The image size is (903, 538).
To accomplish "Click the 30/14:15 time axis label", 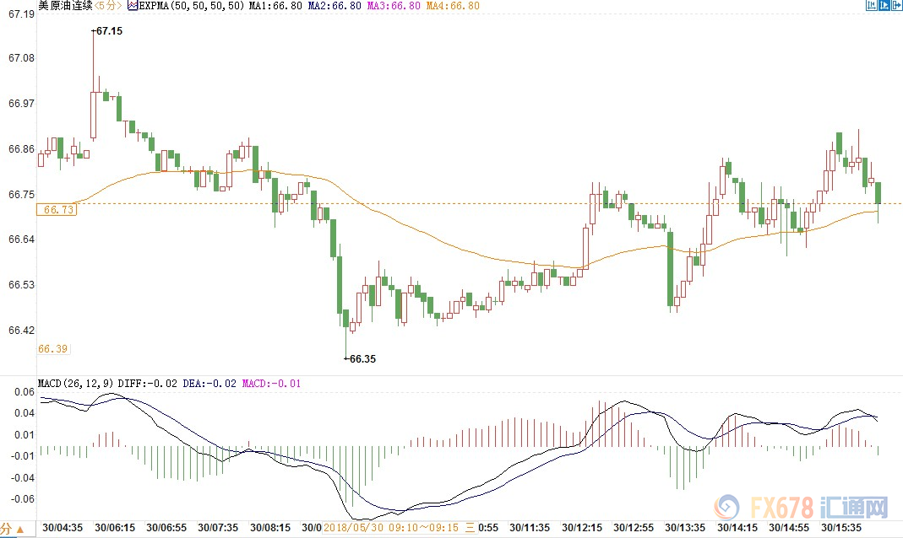I will (737, 528).
